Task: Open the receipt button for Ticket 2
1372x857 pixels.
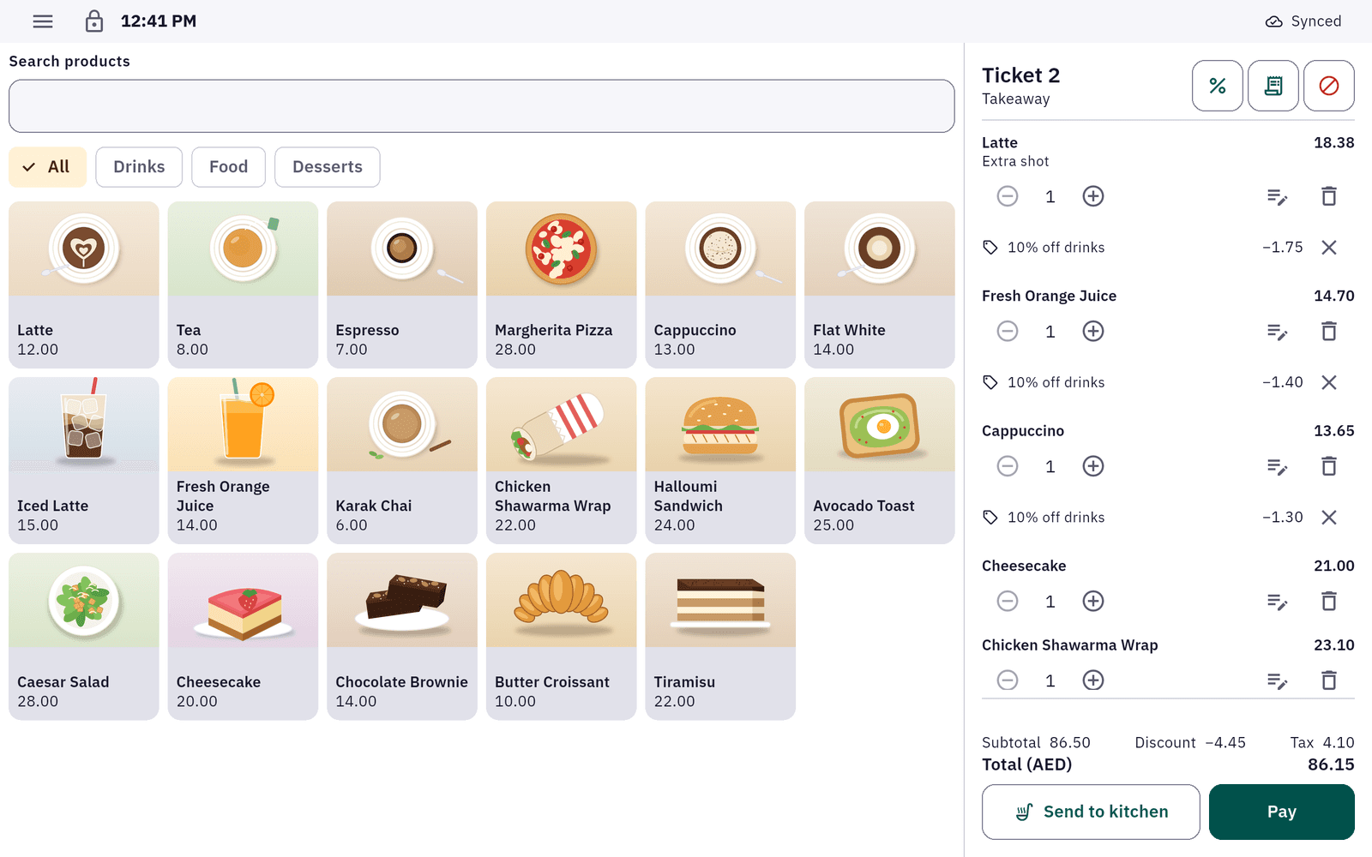Action: (1273, 86)
